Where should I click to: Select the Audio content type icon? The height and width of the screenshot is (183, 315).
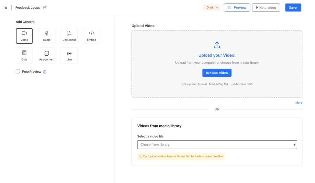46,36
